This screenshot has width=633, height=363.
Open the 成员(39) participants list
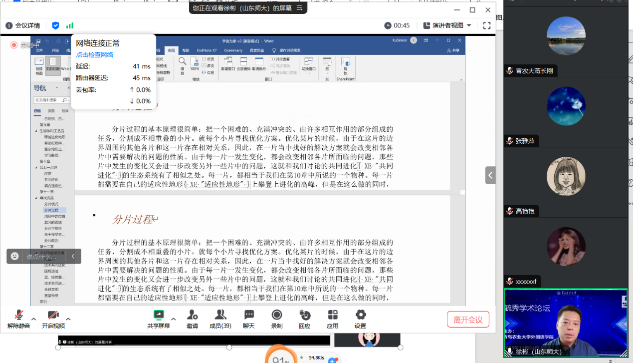point(220,319)
